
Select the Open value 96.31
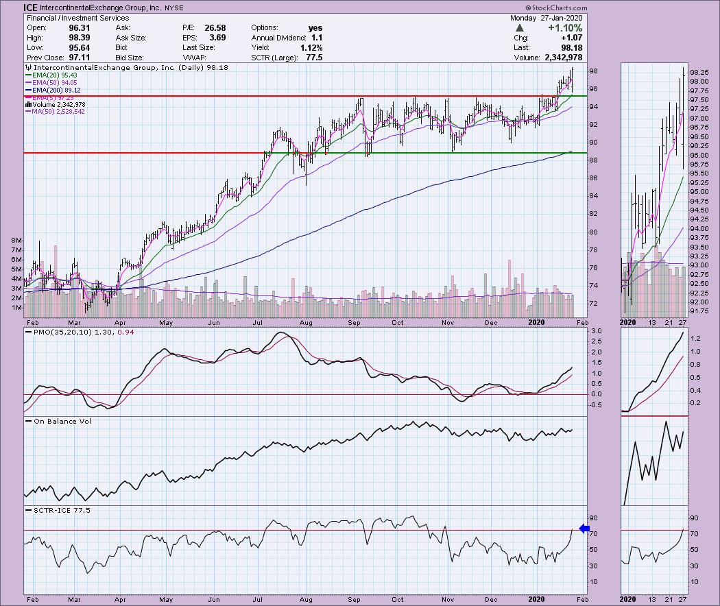pyautogui.click(x=80, y=28)
